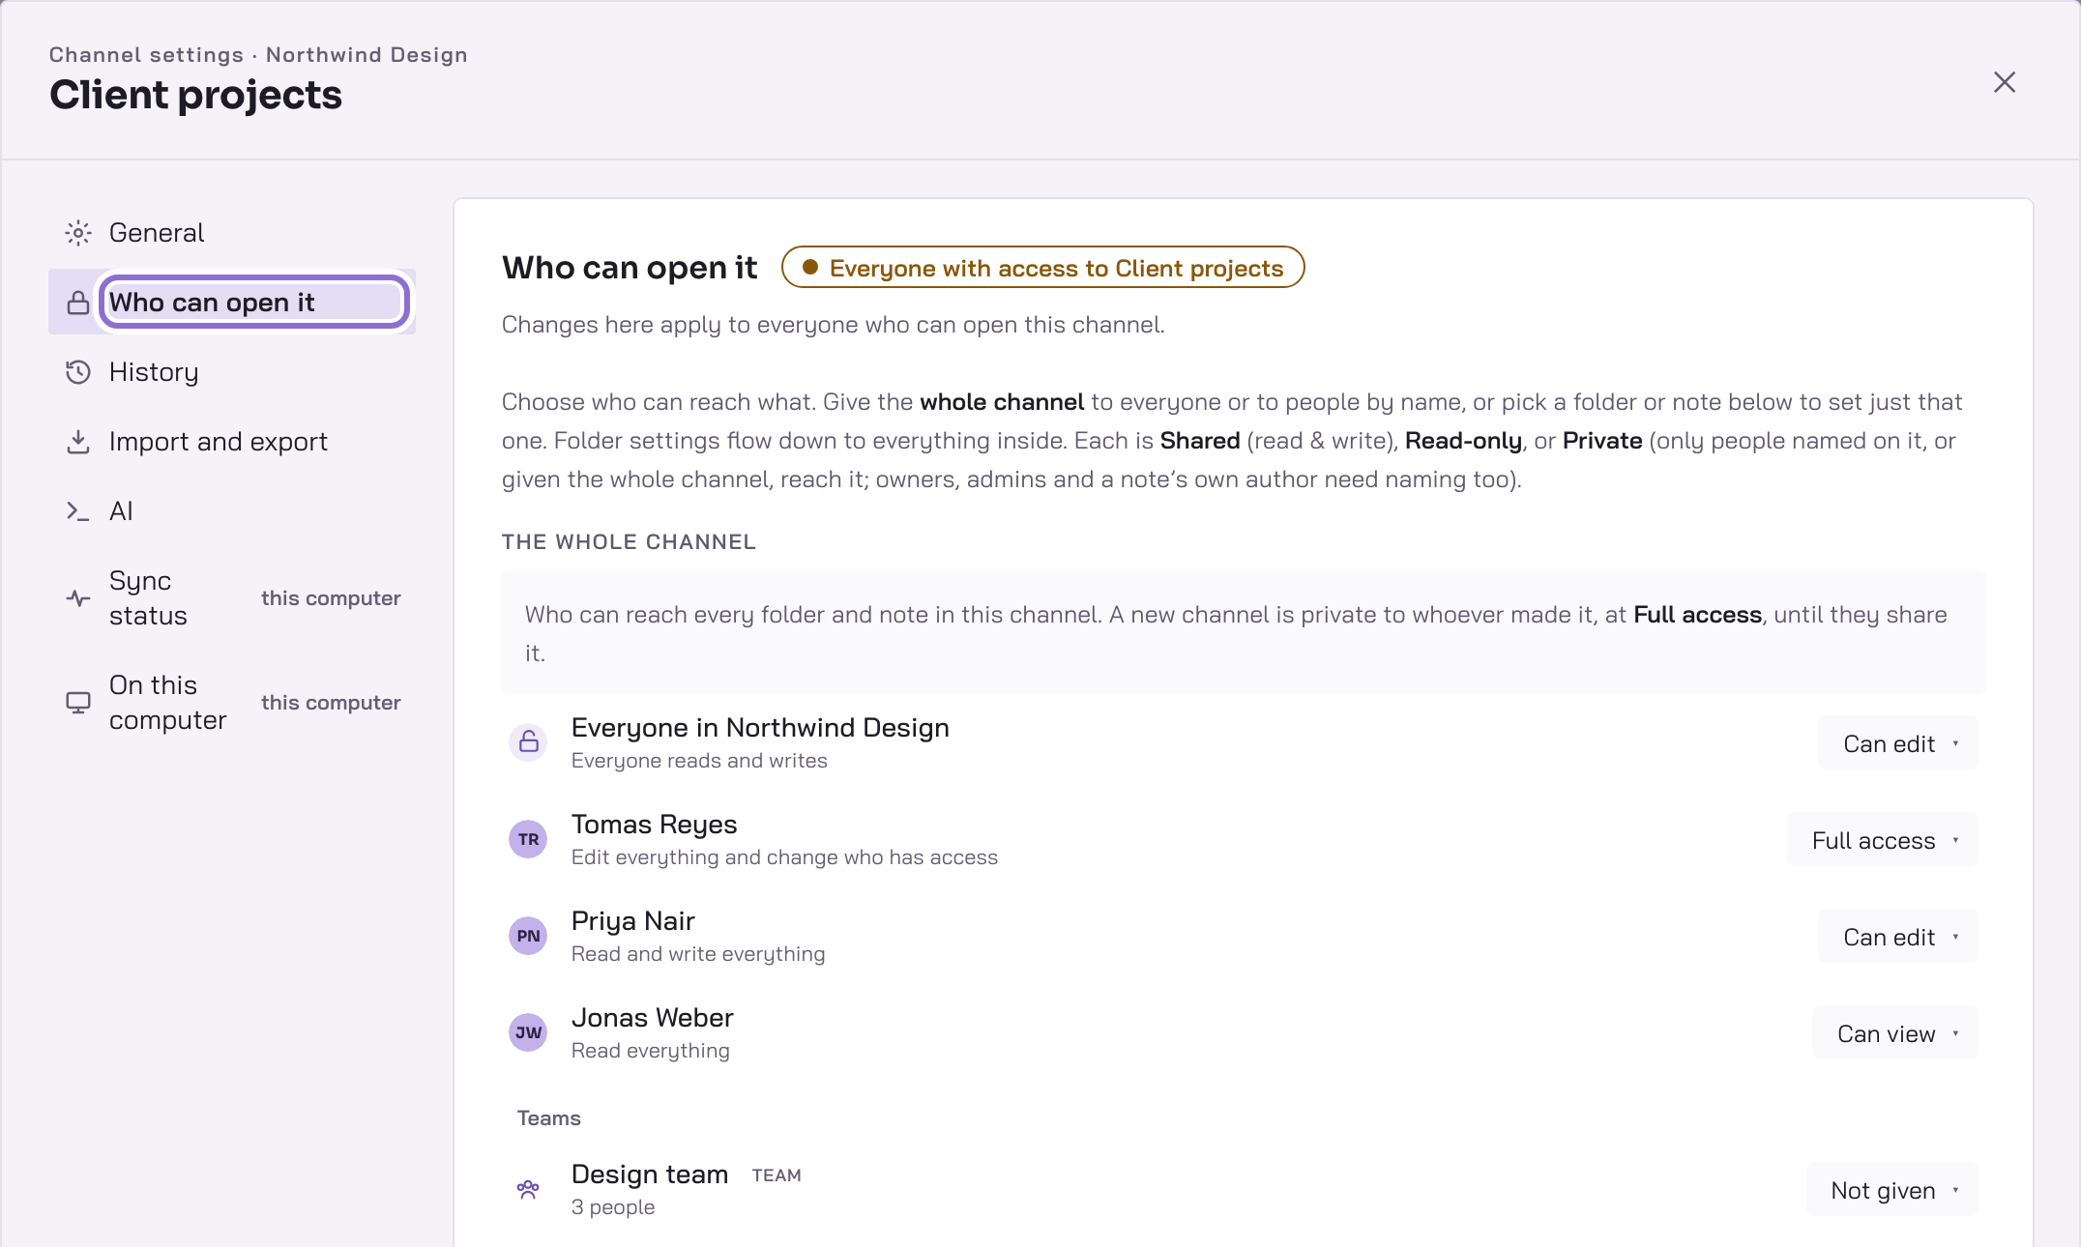This screenshot has height=1247, width=2081.
Task: Click the Everyone with access to Client projects badge
Action: [1042, 268]
